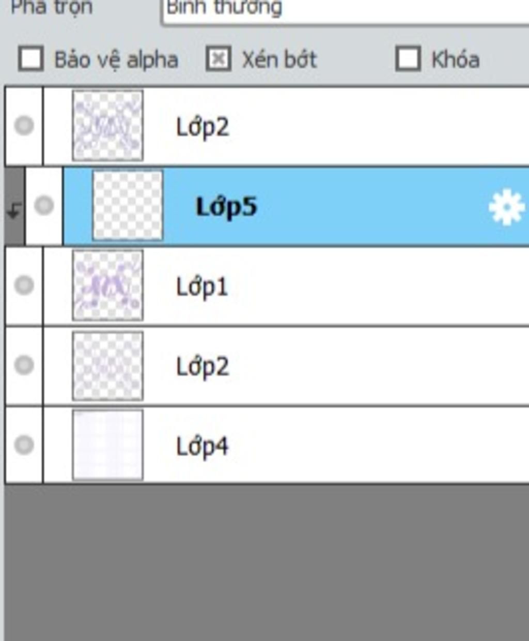Toggle visibility of the topmost Lớp2 layer

pos(24,126)
